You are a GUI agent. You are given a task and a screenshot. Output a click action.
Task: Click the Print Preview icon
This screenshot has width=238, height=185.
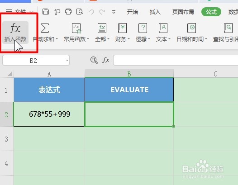[80, 11]
